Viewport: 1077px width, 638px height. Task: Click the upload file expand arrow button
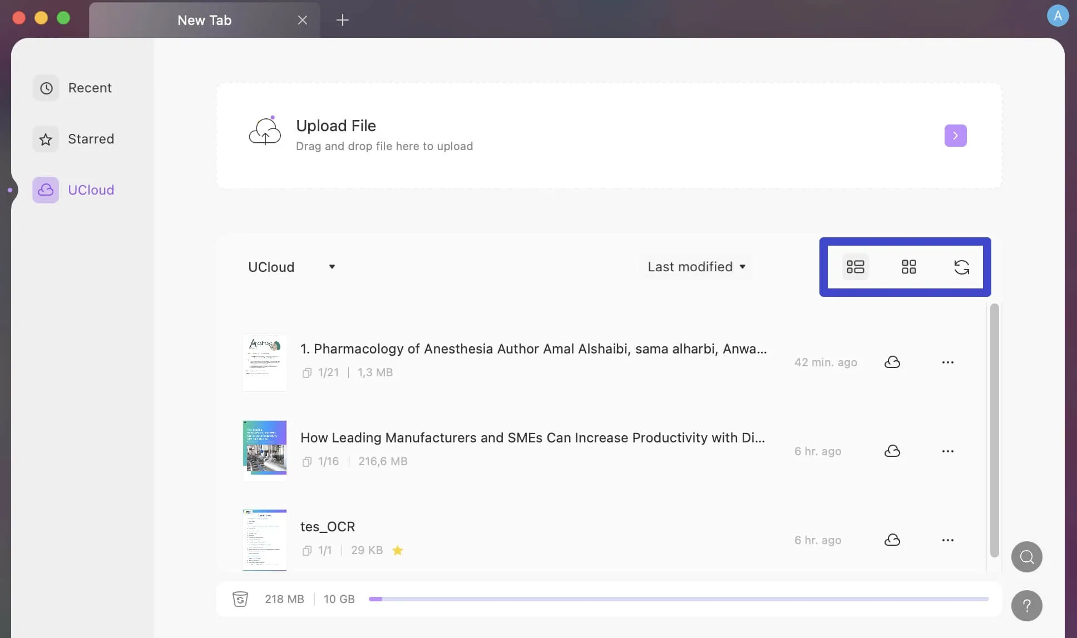pyautogui.click(x=955, y=135)
